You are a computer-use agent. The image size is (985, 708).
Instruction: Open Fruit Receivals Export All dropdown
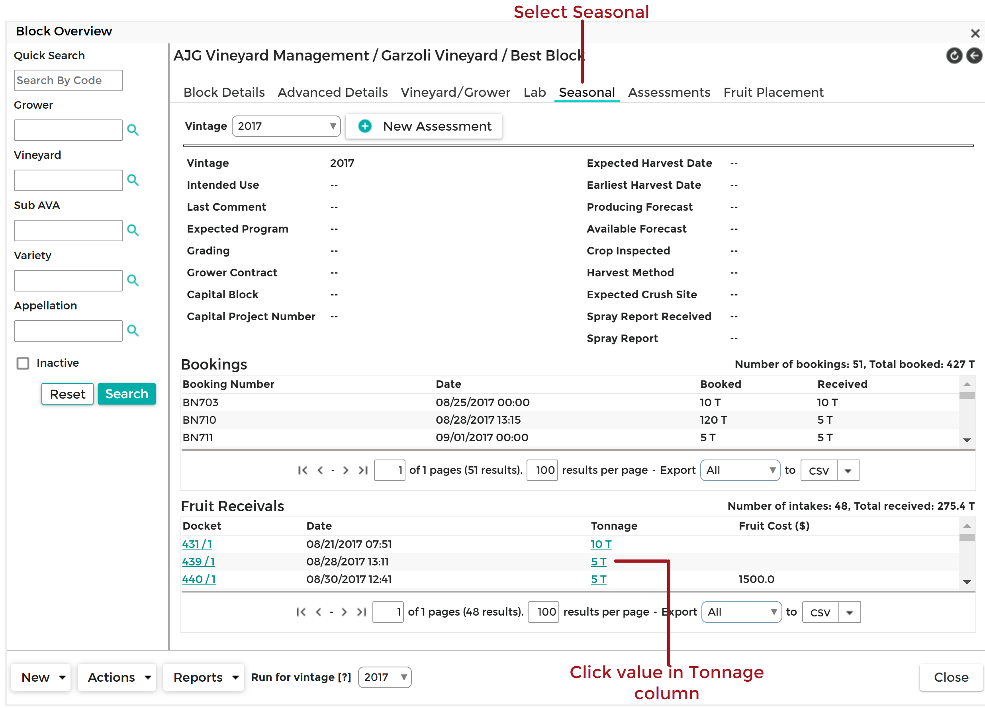741,612
